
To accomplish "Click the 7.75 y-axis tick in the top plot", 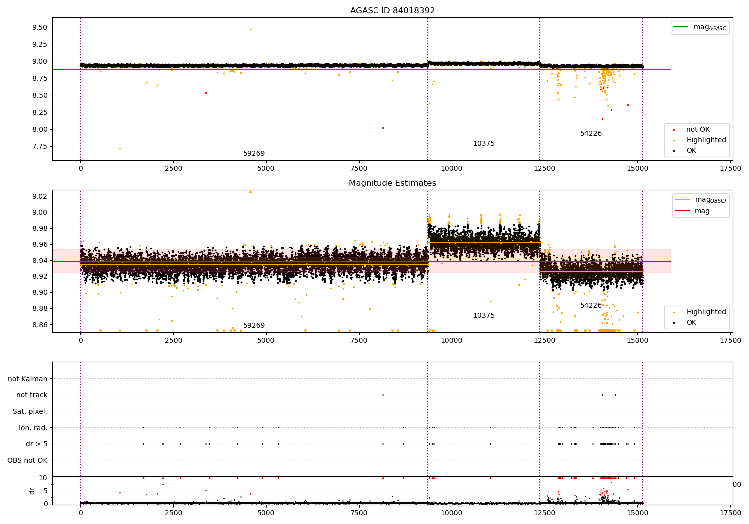I will pos(40,147).
